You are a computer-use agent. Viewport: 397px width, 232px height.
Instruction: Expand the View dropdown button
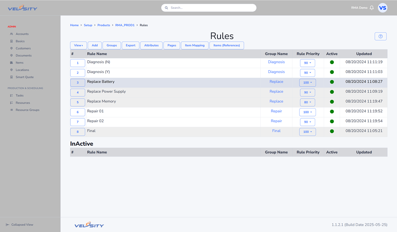click(78, 45)
